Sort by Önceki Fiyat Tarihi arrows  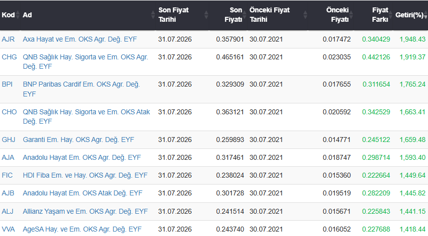pos(305,15)
